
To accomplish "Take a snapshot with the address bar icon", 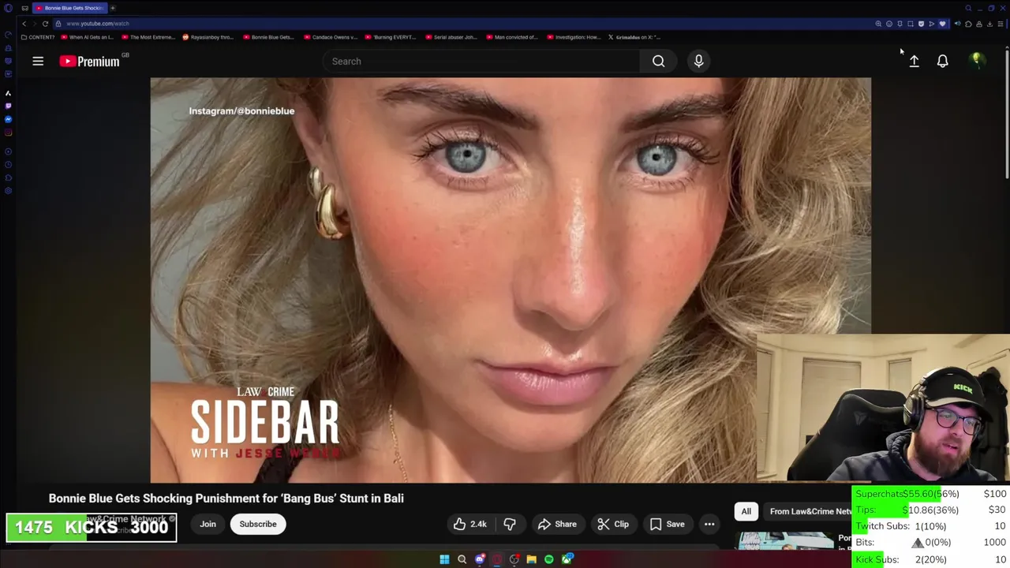I will (x=910, y=24).
